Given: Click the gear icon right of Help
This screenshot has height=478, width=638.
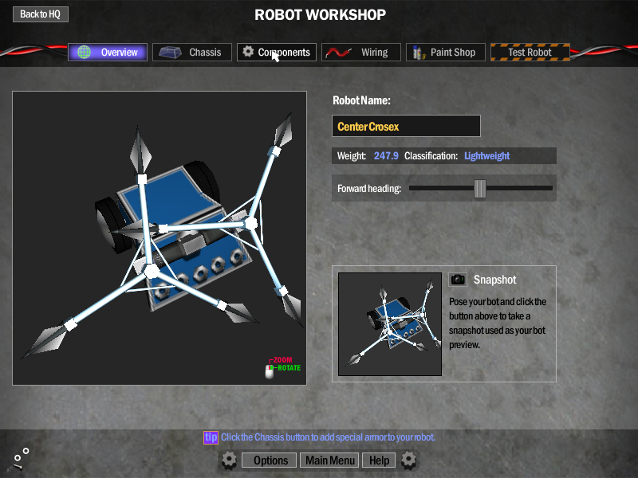Looking at the screenshot, I should pos(408,460).
